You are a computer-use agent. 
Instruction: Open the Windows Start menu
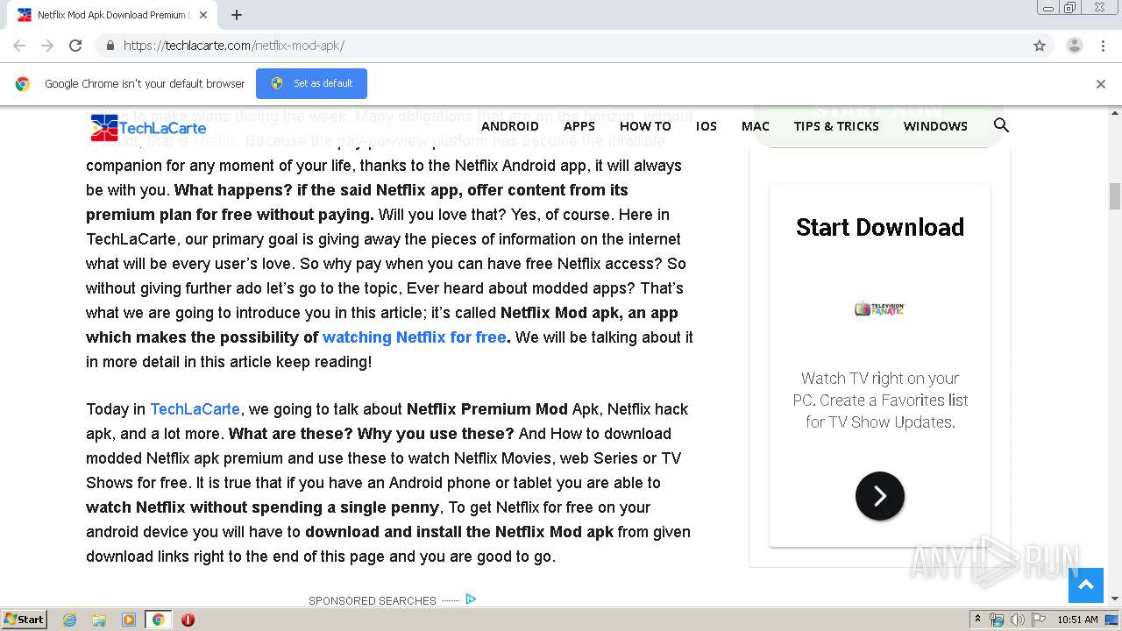[x=24, y=620]
